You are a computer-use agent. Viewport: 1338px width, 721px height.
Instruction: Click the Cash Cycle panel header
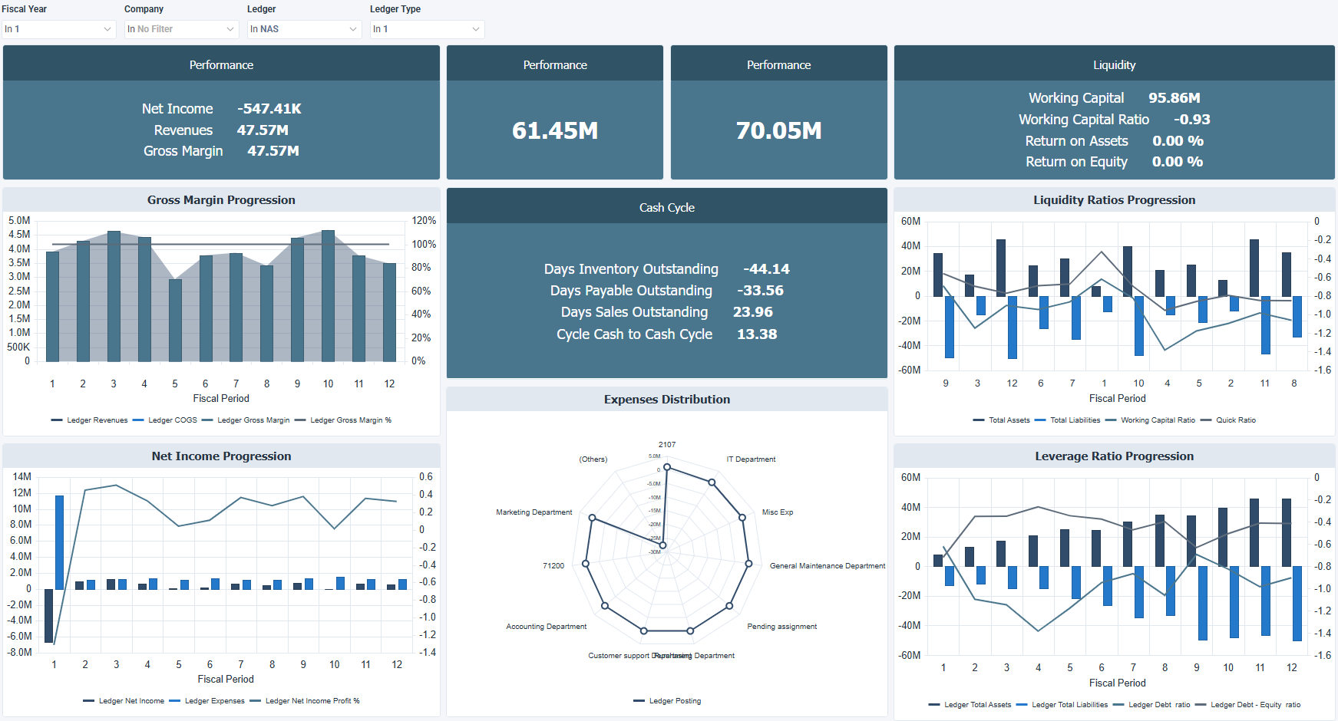click(x=667, y=207)
